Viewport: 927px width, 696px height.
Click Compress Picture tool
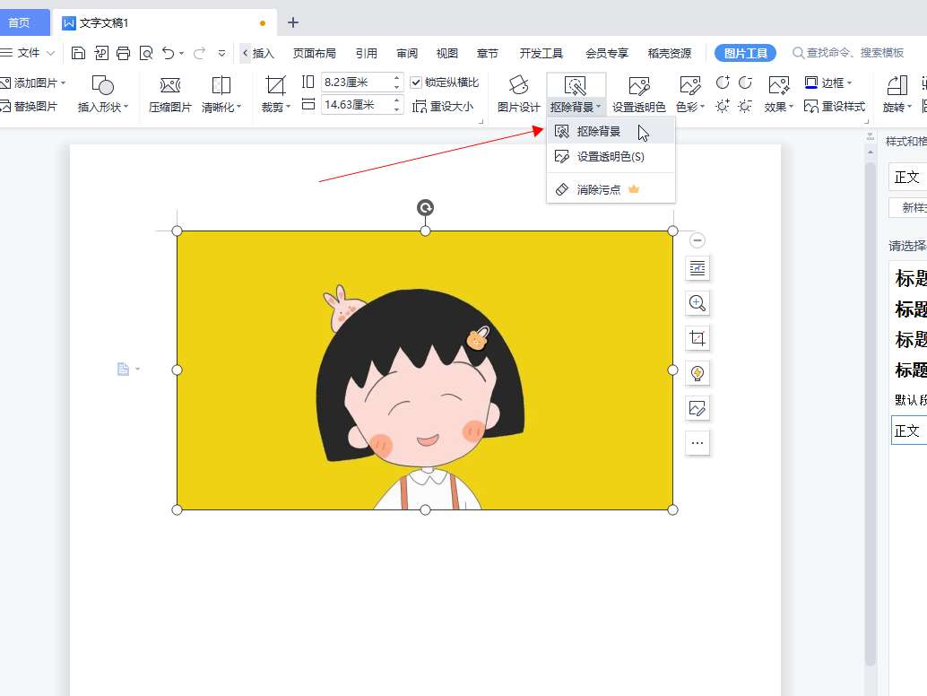tap(170, 94)
